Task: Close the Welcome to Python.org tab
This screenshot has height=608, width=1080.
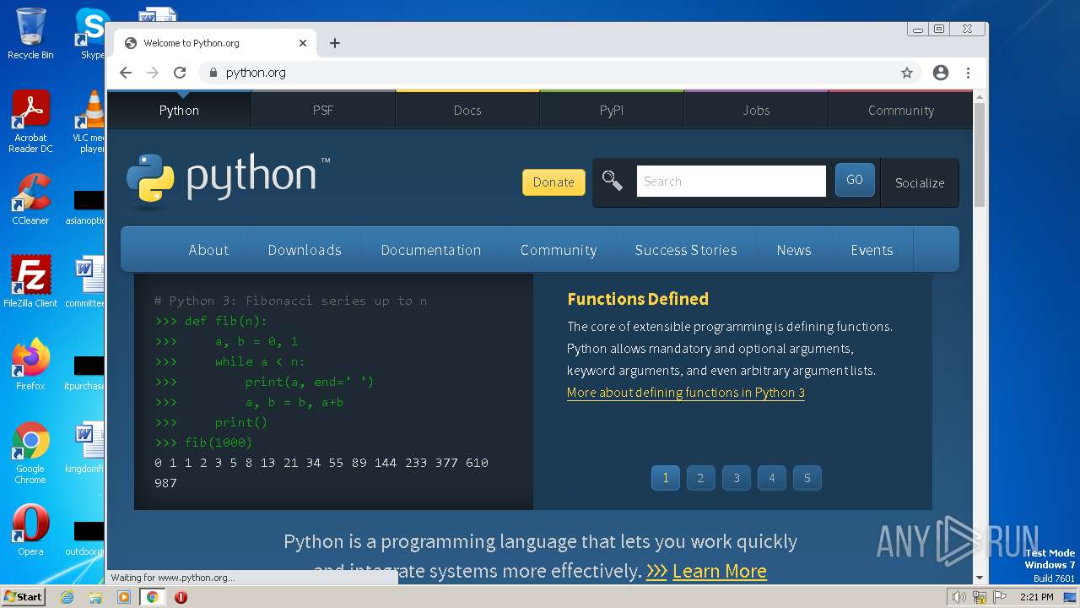Action: point(303,43)
